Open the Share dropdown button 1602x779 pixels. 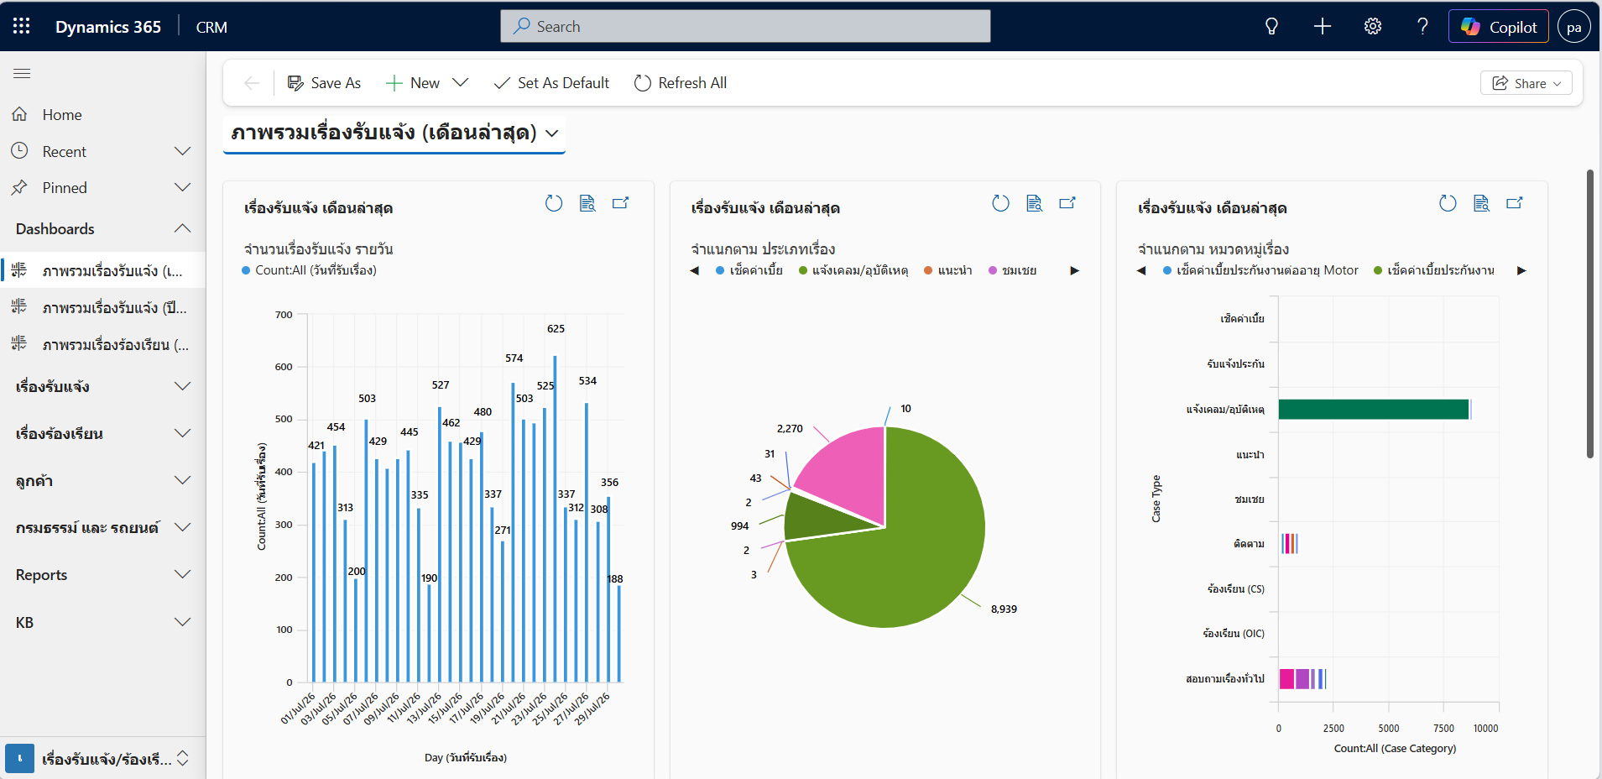(x=1526, y=83)
